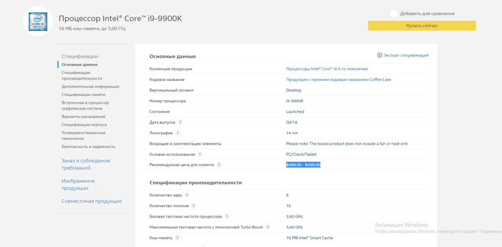Viewport: 502px width, 247px height.
Task: Open 'Изображения продукции' section
Action: (x=78, y=184)
